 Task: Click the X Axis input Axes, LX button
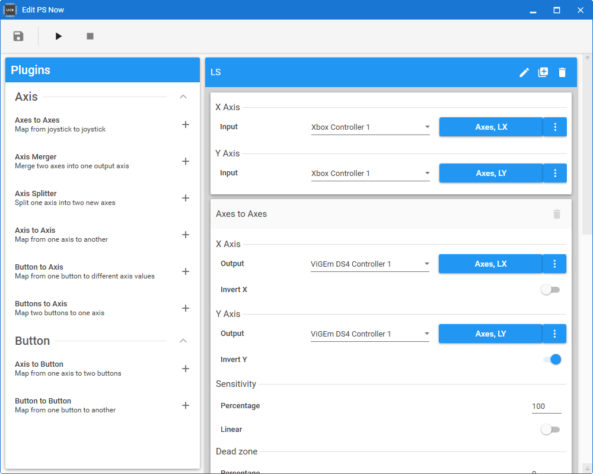coord(491,127)
